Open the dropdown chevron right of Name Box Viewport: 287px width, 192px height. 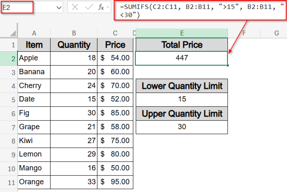coord(60,7)
